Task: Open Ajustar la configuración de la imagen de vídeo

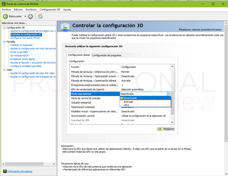Action: pyautogui.click(x=33, y=77)
